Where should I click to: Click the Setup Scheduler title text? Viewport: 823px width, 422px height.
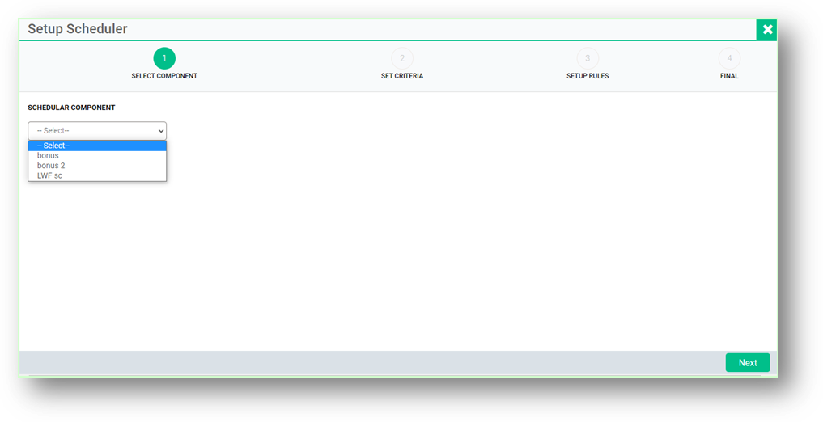click(78, 29)
